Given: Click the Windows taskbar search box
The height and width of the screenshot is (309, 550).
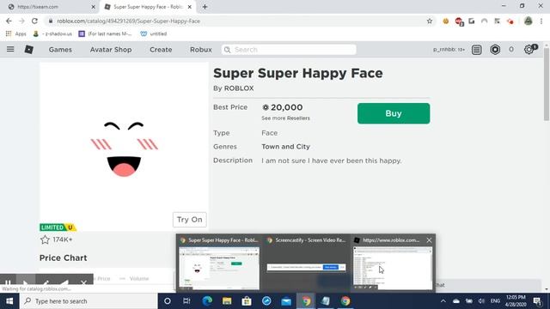Looking at the screenshot, I should [x=89, y=301].
